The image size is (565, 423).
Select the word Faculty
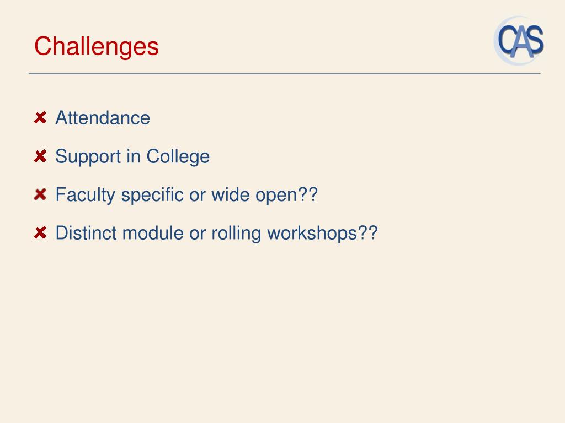pos(86,196)
